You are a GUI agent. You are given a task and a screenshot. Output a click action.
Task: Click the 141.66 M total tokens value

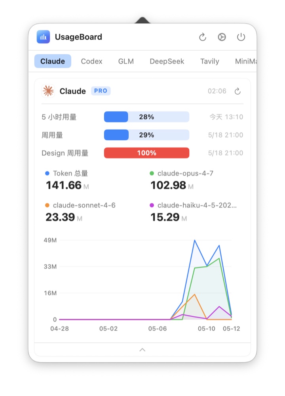(67, 186)
